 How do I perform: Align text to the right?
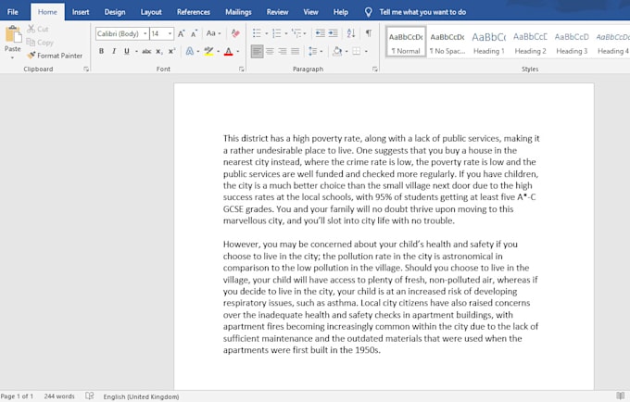pos(283,51)
